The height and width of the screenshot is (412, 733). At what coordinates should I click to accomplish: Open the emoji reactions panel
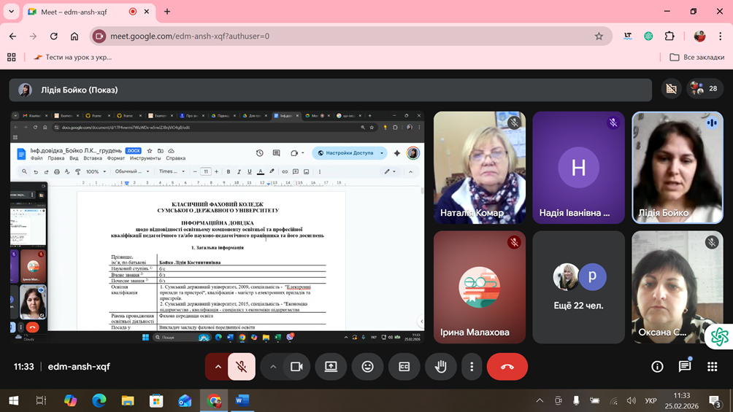coord(367,367)
